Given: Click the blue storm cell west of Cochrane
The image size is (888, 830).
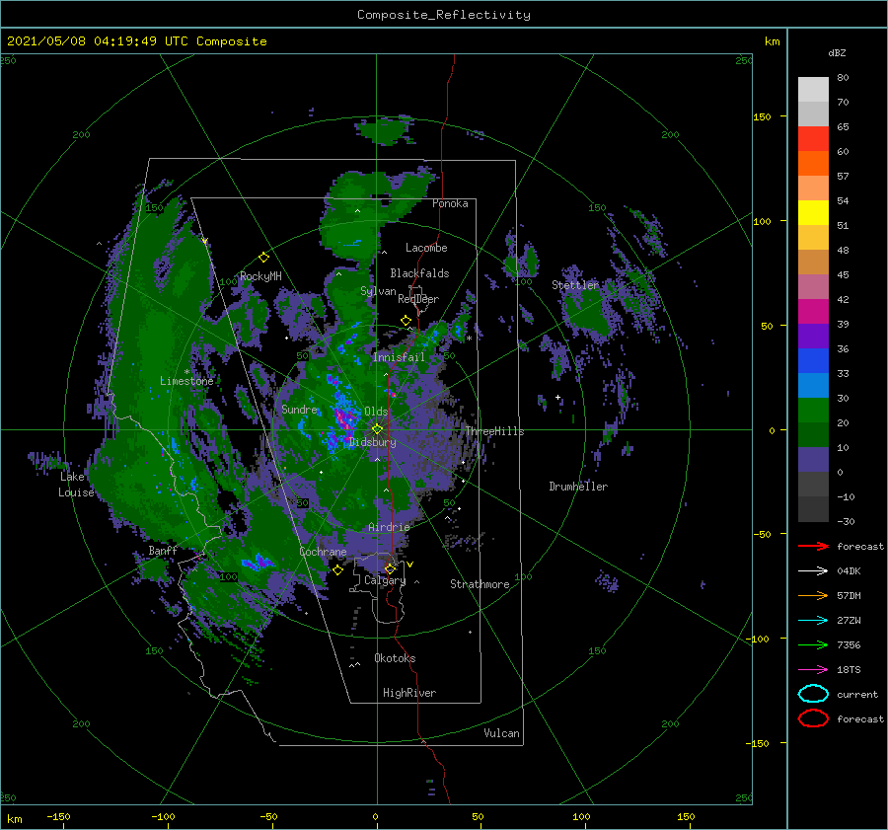Looking at the screenshot, I should pos(258,562).
